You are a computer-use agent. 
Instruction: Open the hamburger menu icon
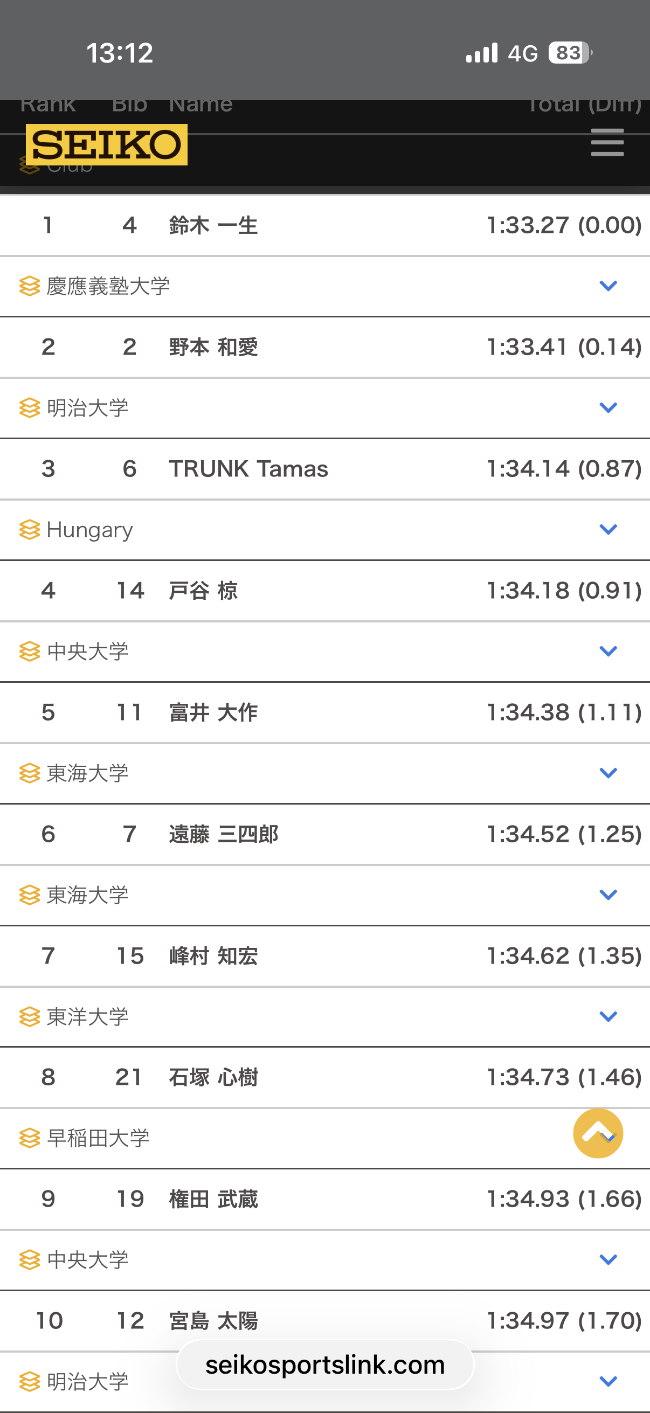[x=607, y=143]
